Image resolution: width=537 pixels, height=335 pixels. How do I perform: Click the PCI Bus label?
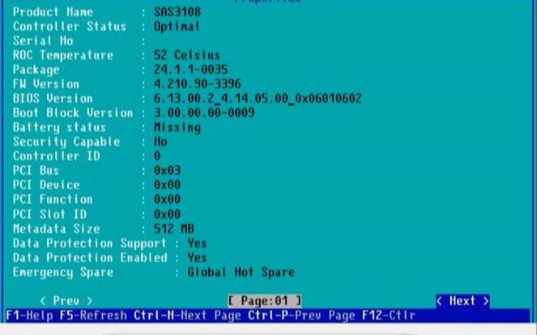(36, 171)
